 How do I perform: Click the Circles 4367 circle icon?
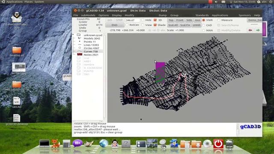pos(80,48)
